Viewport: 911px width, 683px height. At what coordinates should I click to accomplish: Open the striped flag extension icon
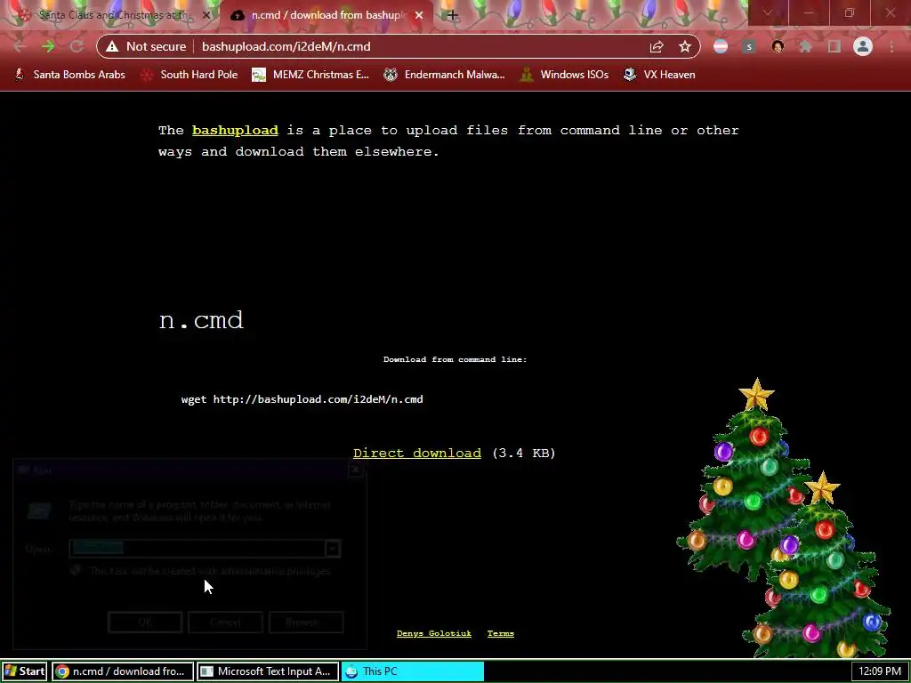(x=721, y=46)
